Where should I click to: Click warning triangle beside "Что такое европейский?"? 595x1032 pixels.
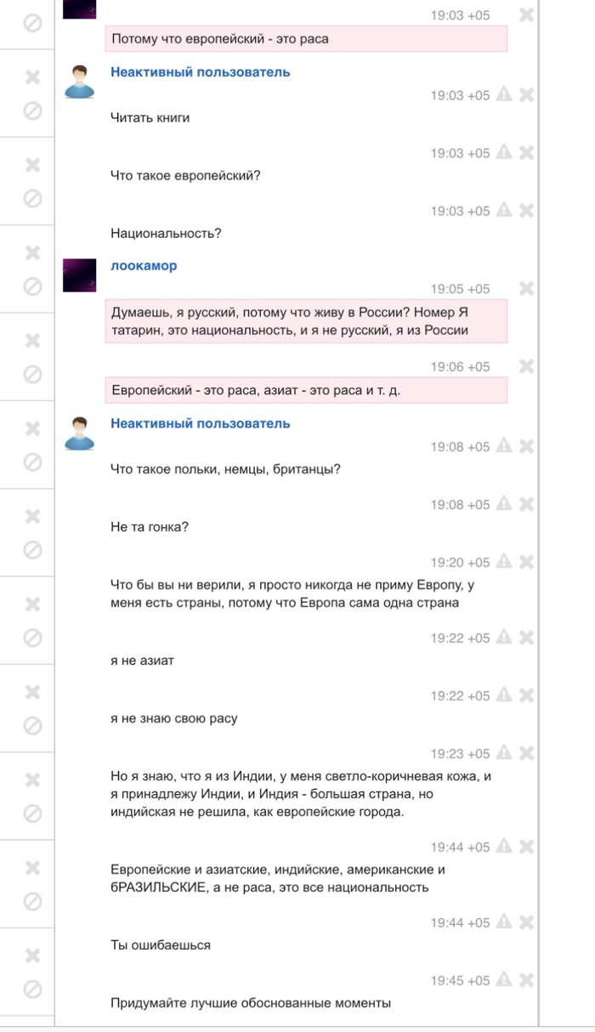pyautogui.click(x=504, y=153)
